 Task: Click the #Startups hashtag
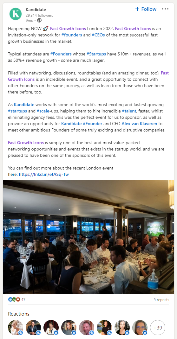[96, 54]
